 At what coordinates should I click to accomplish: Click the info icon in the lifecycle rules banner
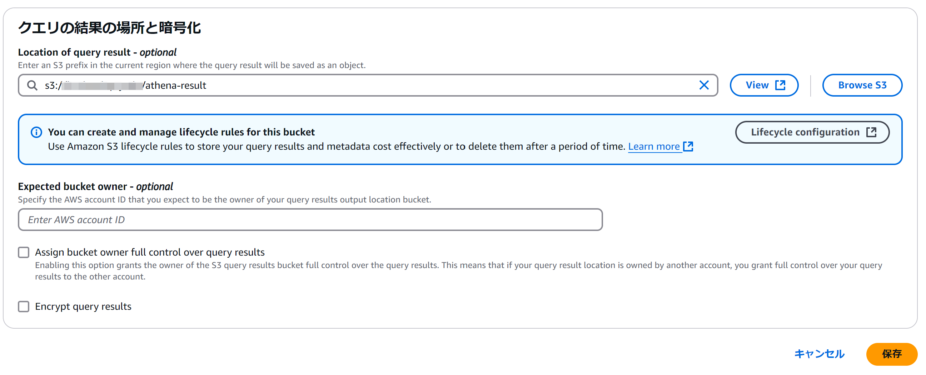click(x=36, y=132)
